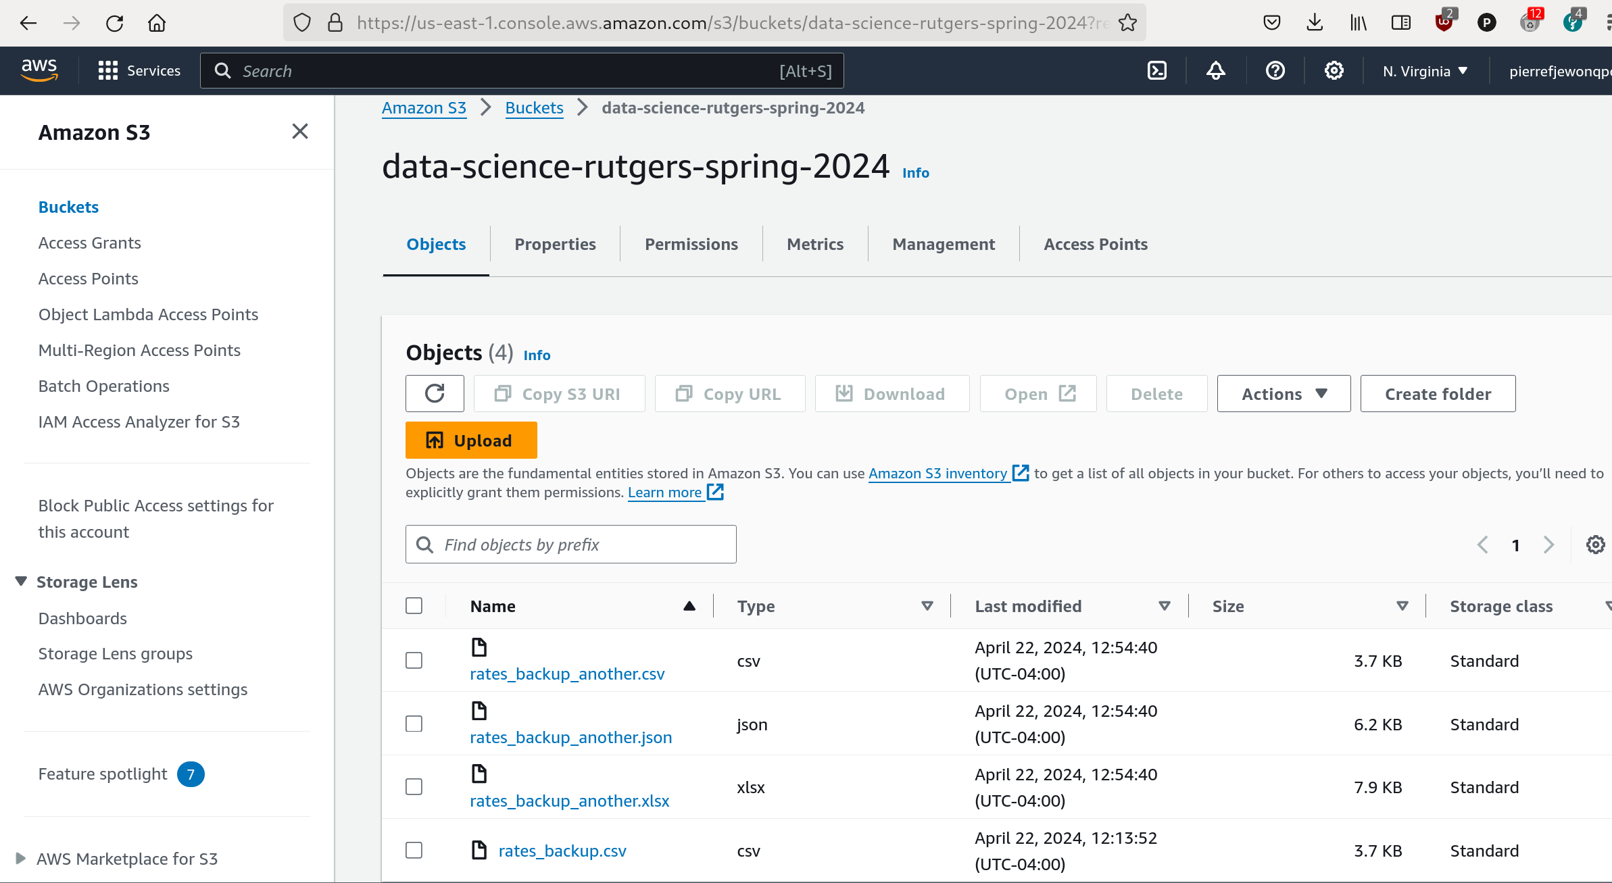Sort objects by Name column arrow
Screen dimensions: 1612x883
pos(689,606)
